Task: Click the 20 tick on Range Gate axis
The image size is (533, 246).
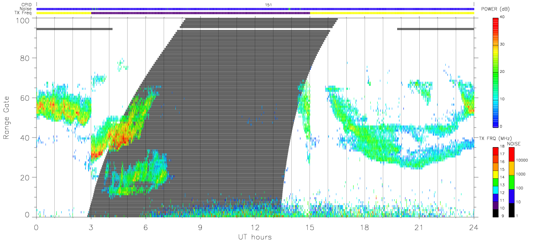Action: [25, 177]
